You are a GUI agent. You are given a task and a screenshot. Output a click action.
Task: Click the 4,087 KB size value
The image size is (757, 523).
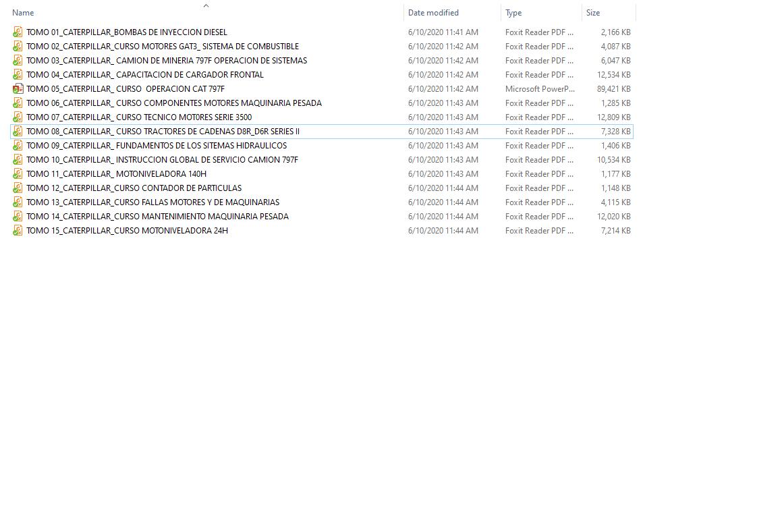pyautogui.click(x=615, y=47)
